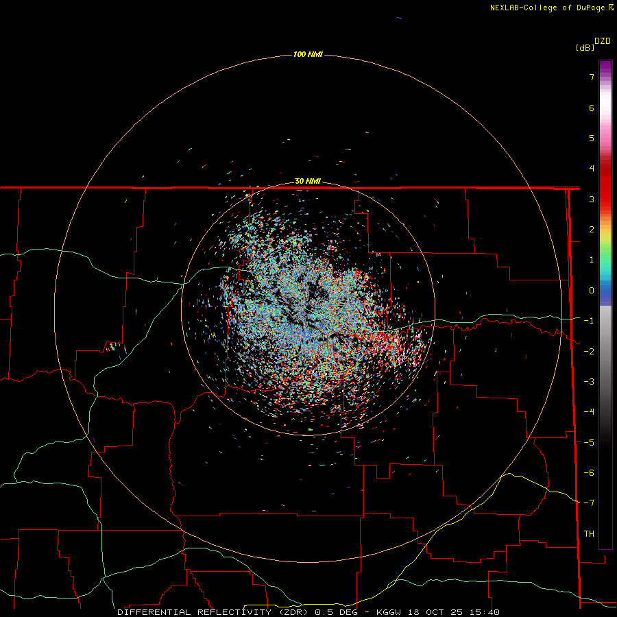617x617 pixels.
Task: Click legend value -4 dB
Action: (x=589, y=411)
